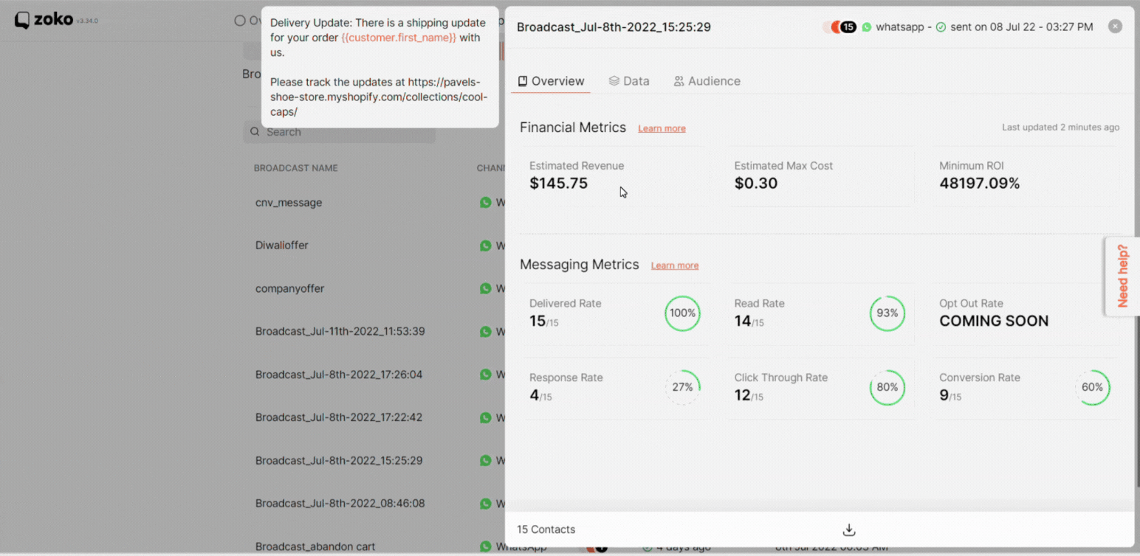Click the Search broadcasts field
Image resolution: width=1140 pixels, height=556 pixels.
coord(340,132)
